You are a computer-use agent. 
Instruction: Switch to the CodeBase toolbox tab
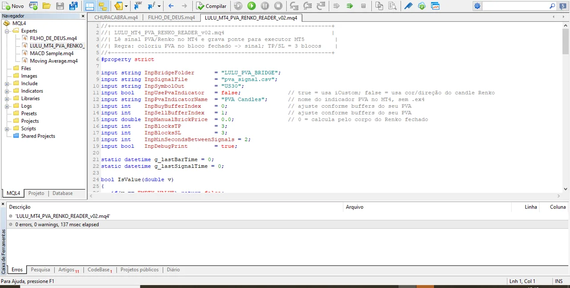pos(99,270)
